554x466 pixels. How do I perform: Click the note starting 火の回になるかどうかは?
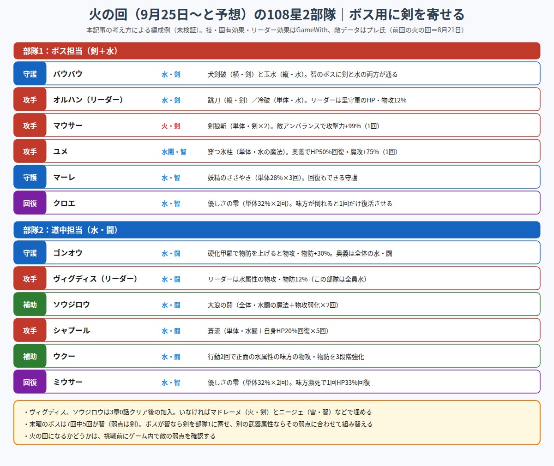coord(119,436)
